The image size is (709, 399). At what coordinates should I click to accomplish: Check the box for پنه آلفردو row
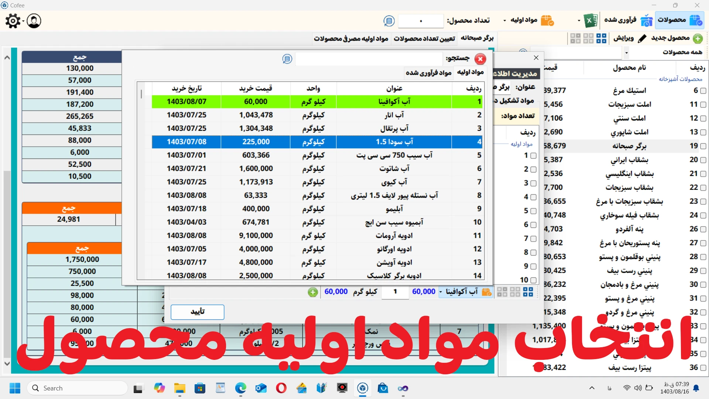click(x=703, y=229)
